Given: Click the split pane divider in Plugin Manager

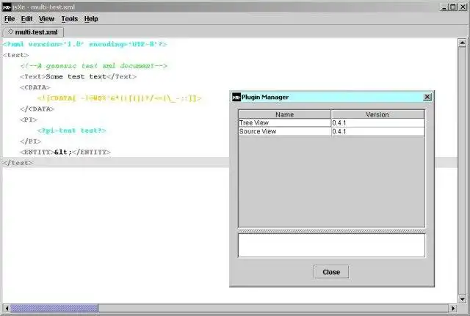Looking at the screenshot, I should [331, 231].
